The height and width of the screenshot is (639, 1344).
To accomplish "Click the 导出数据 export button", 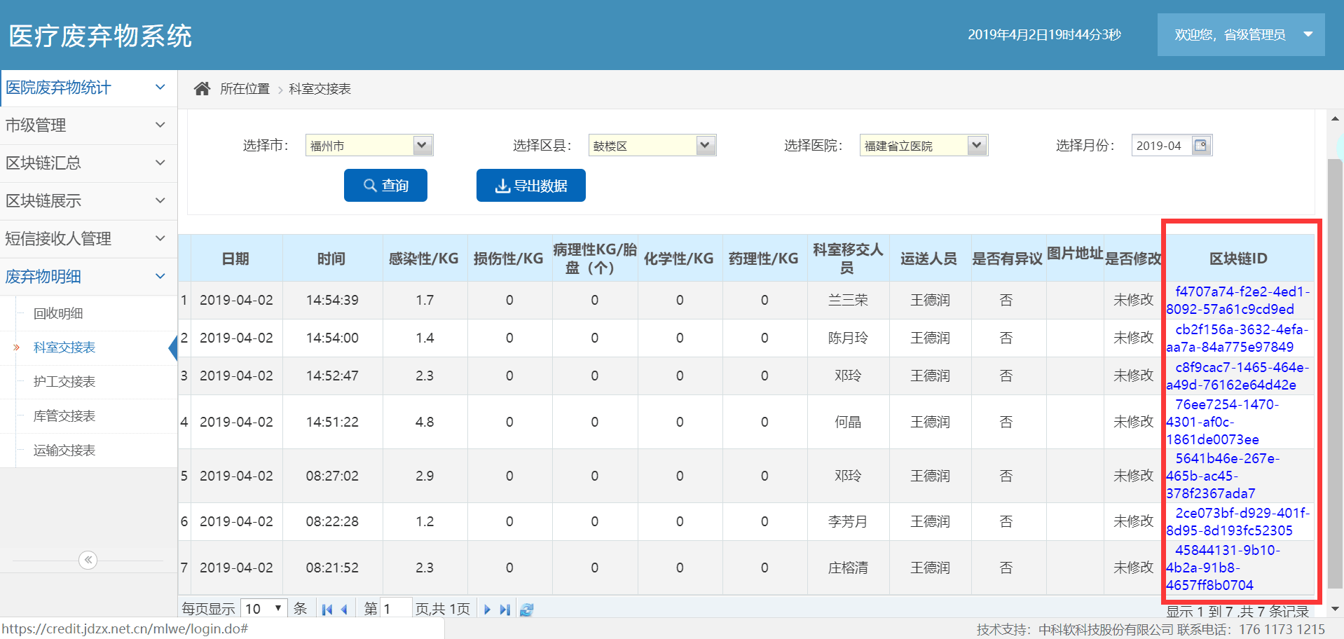I will tap(531, 185).
